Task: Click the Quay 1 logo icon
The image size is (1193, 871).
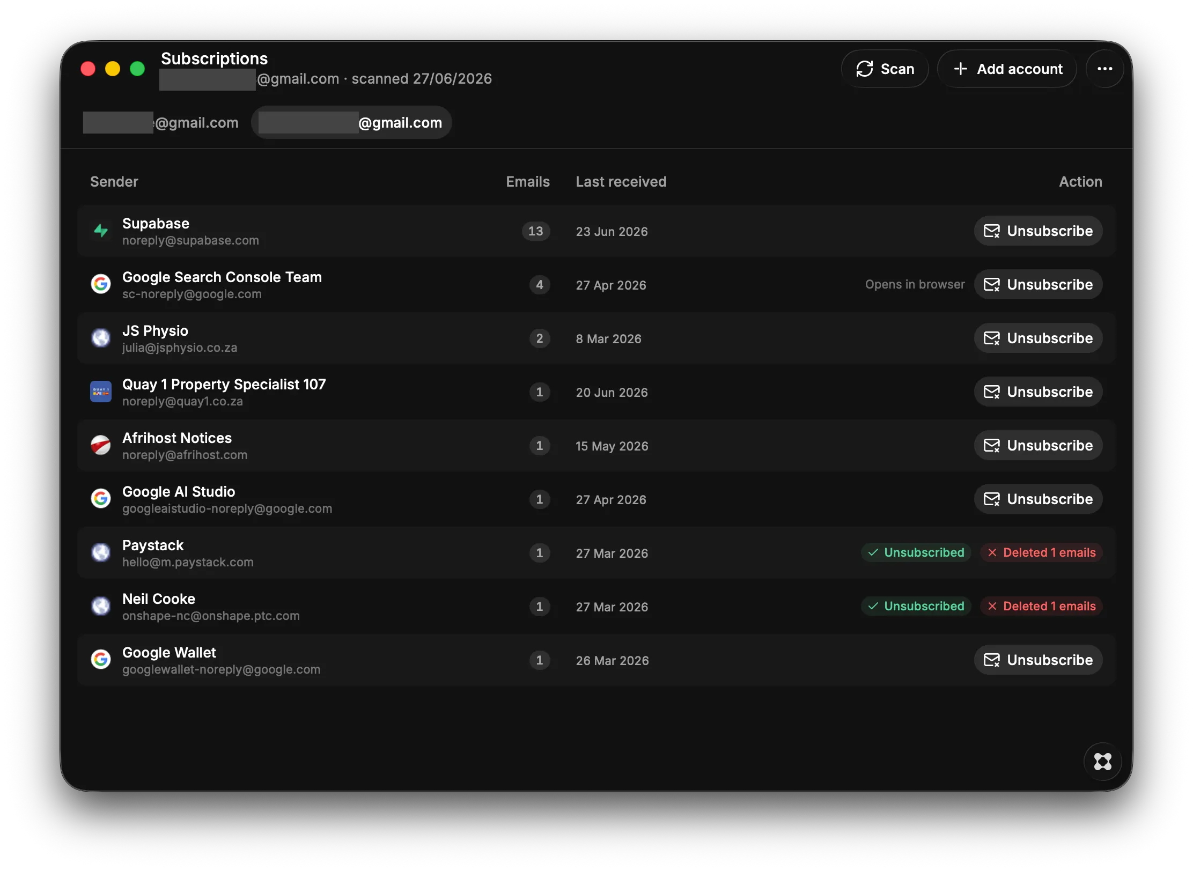Action: pyautogui.click(x=101, y=392)
